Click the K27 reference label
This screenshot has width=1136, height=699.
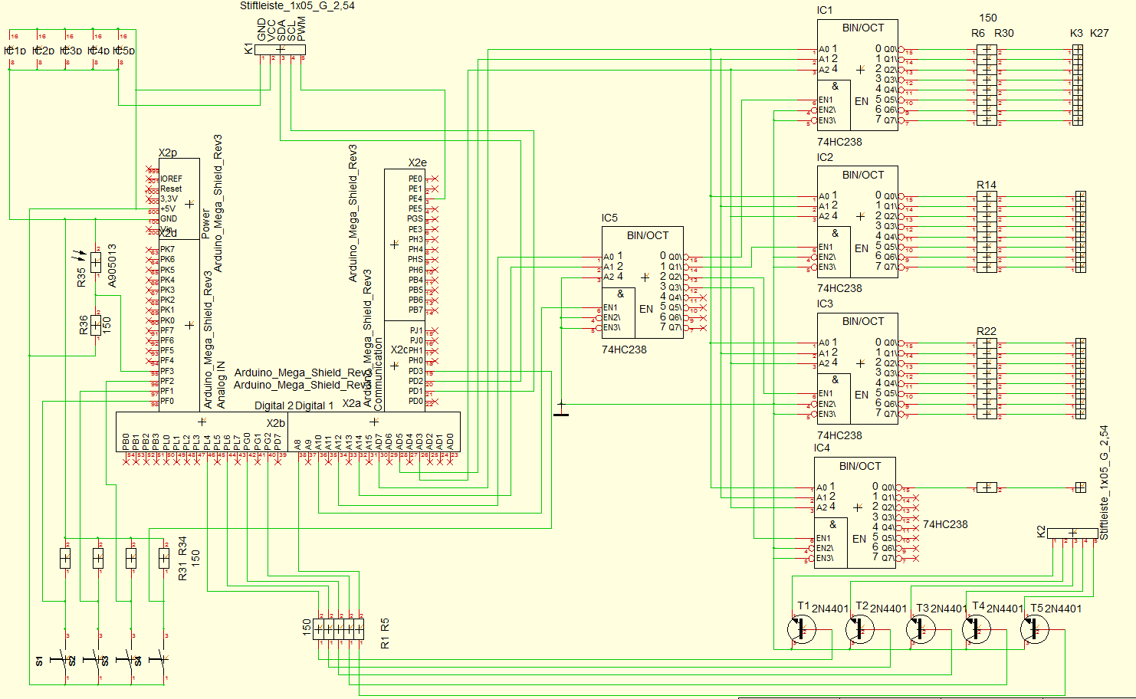[1099, 33]
